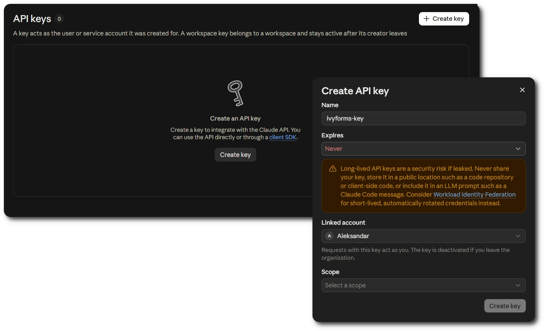
Task: Click the chevron of Linked account dropdown
Action: (x=518, y=236)
